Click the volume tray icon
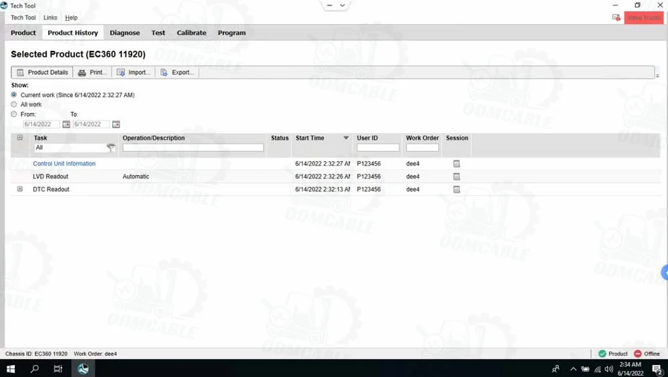668x377 pixels. pos(609,369)
